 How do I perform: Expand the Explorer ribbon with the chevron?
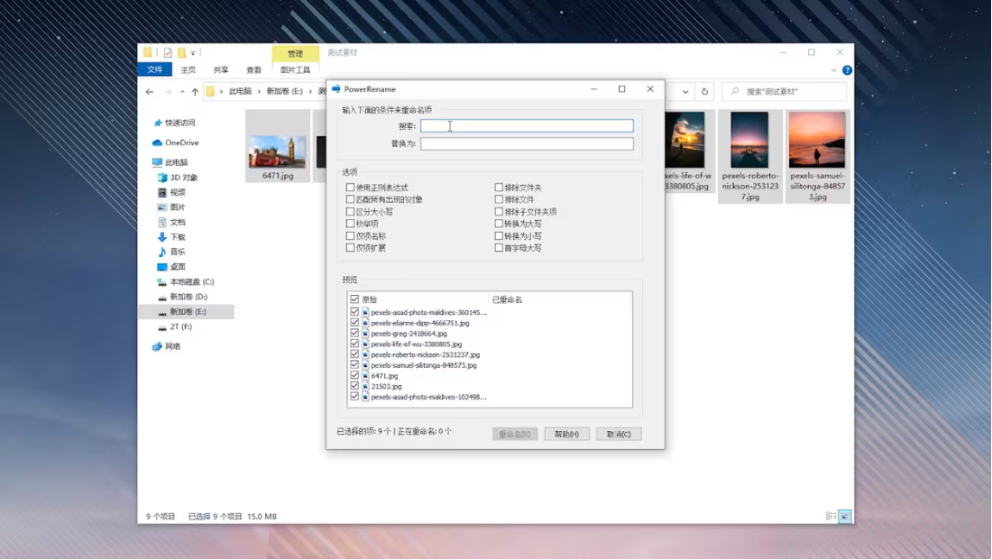coord(833,70)
